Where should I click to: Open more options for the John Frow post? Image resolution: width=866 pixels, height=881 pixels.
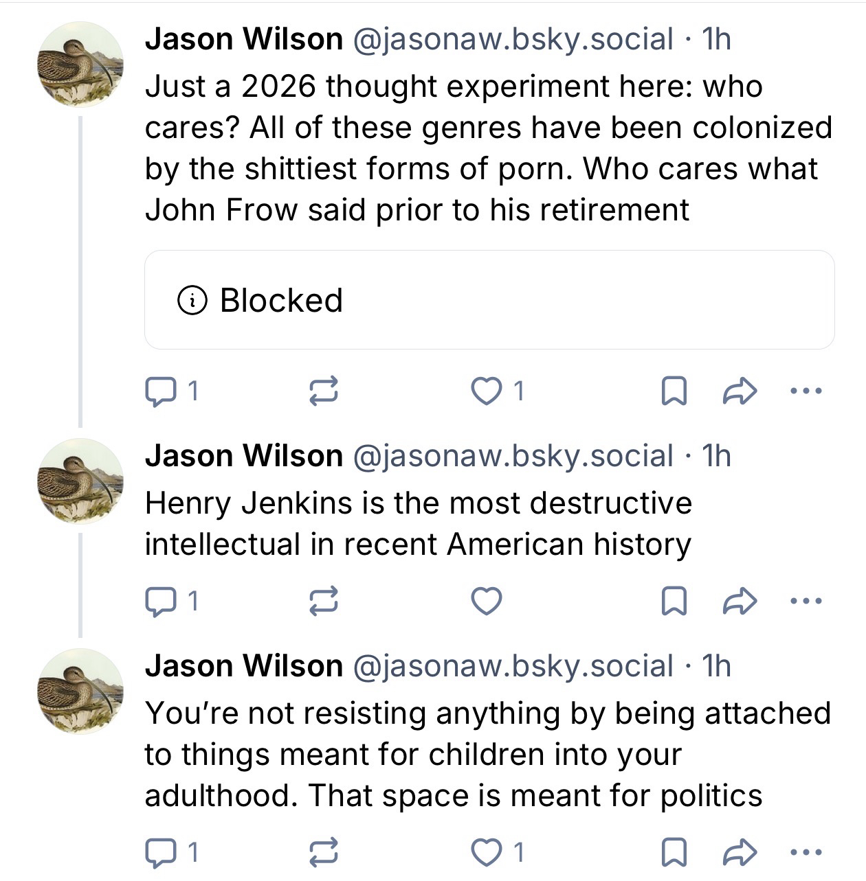806,391
